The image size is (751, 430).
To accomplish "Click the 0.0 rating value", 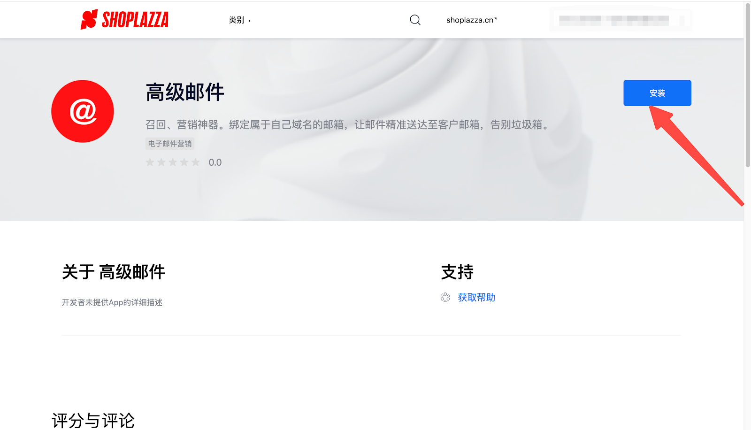I will tap(215, 162).
